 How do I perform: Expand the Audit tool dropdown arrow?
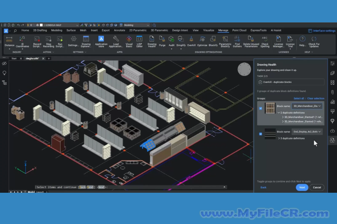171,49
